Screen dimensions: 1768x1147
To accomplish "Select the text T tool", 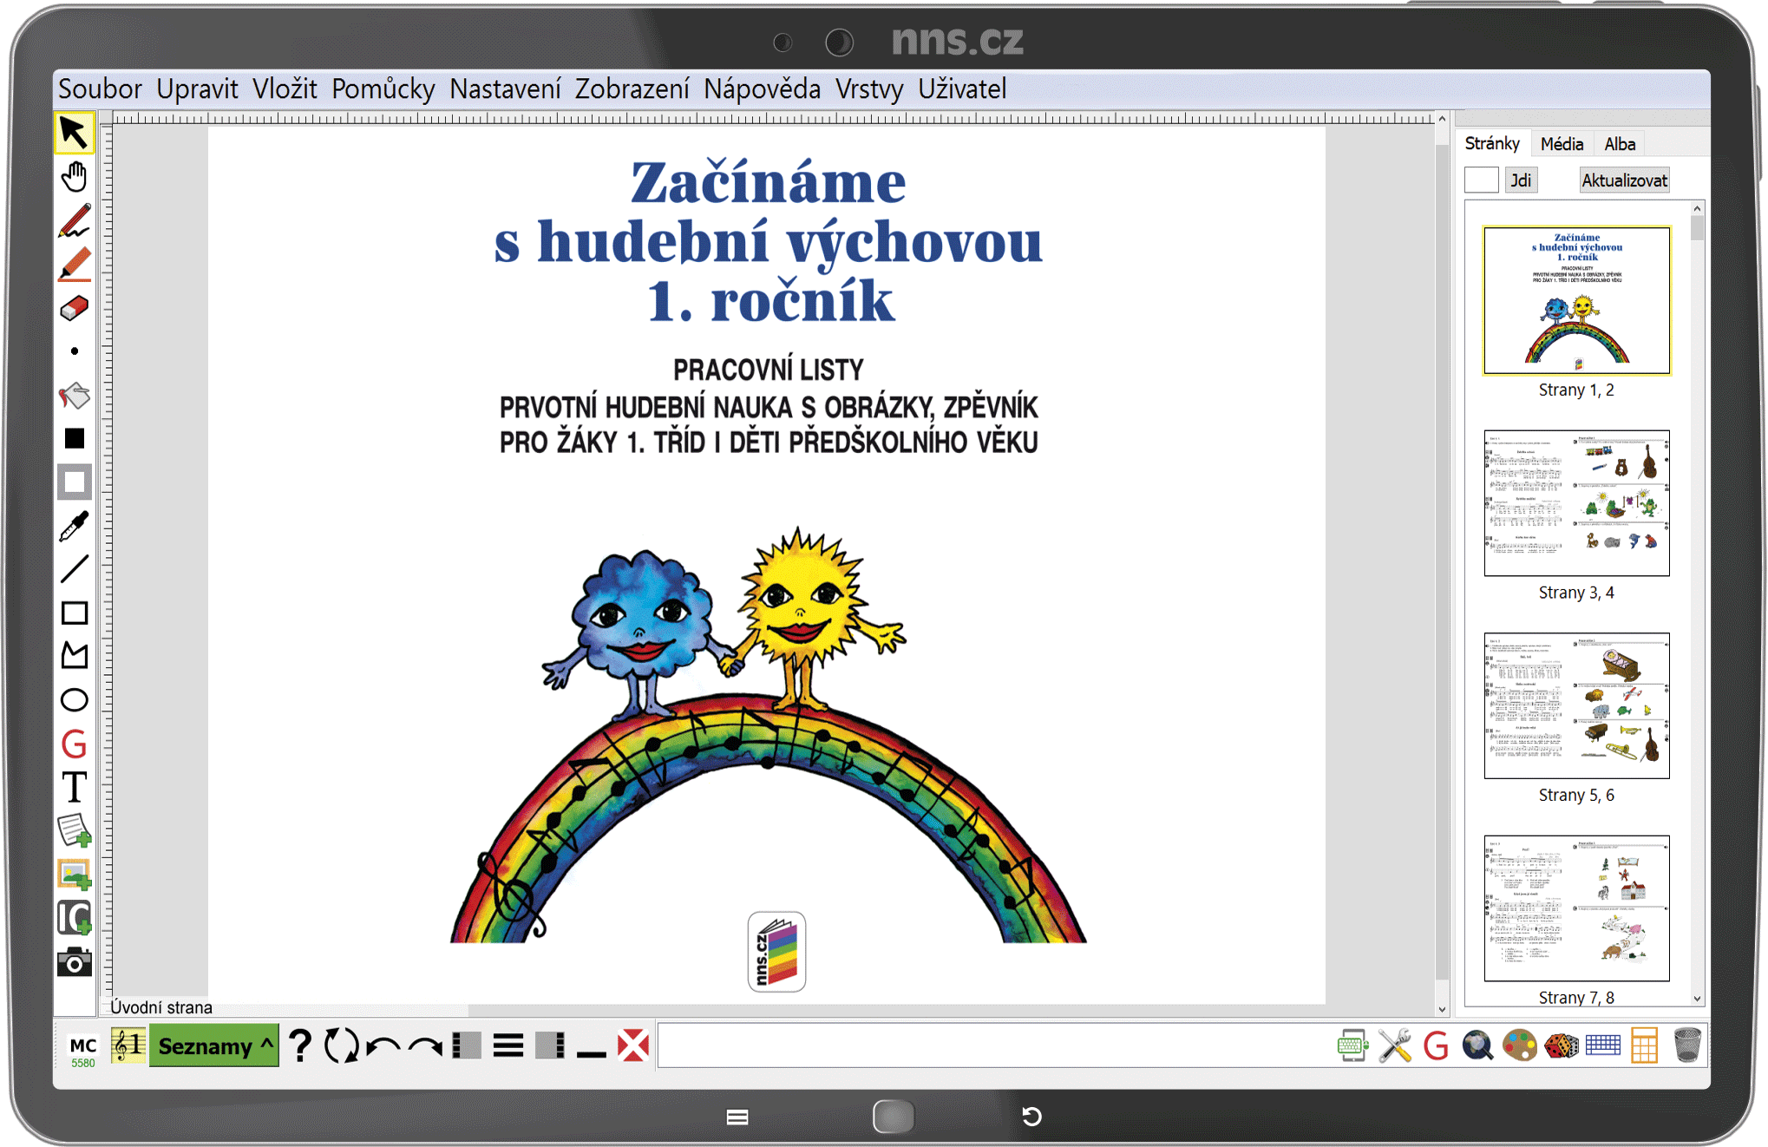I will click(x=75, y=788).
